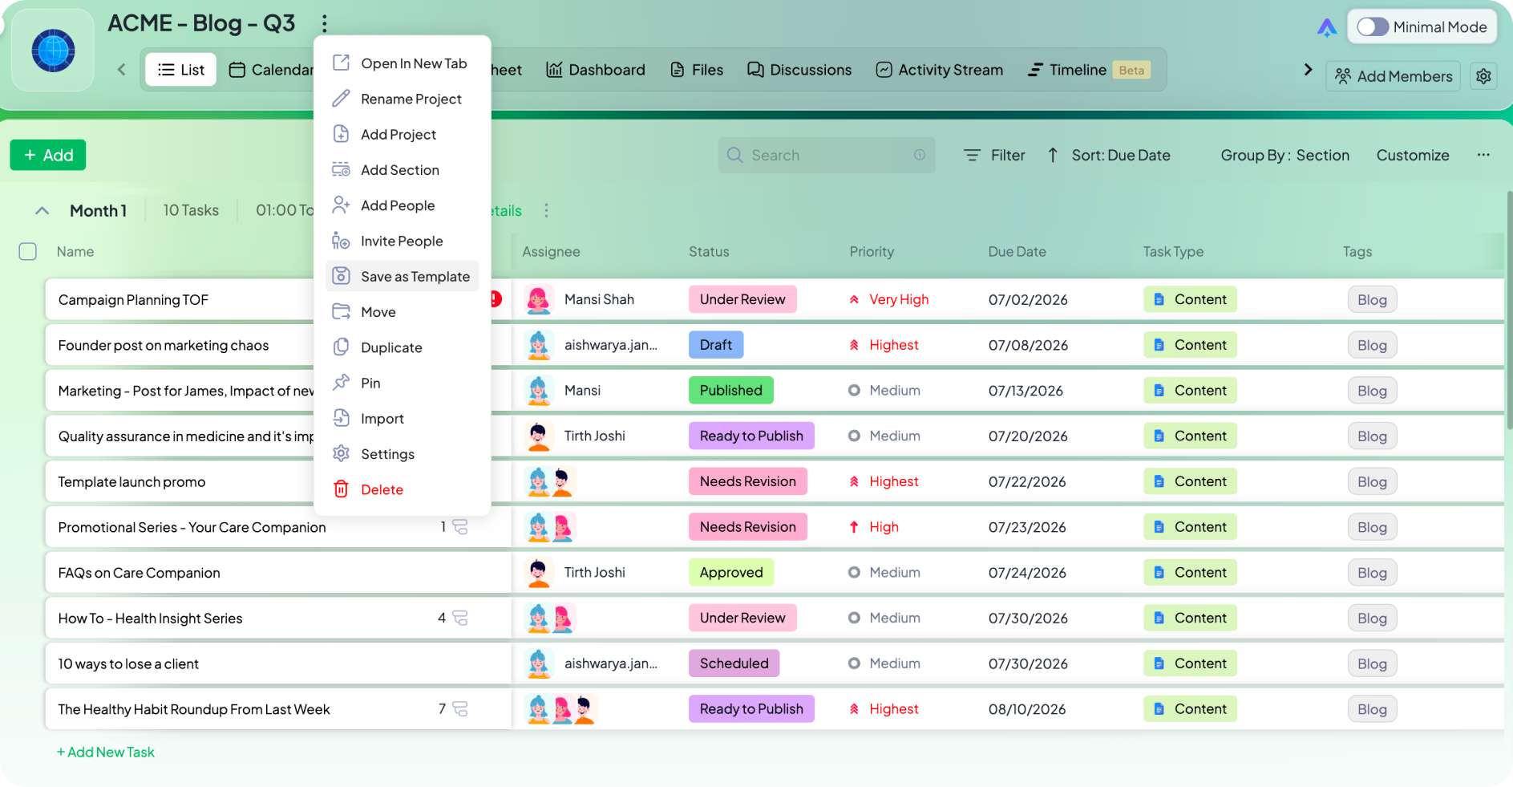Viewport: 1513px width, 787px height.
Task: Click the Scheduled status label
Action: [734, 663]
